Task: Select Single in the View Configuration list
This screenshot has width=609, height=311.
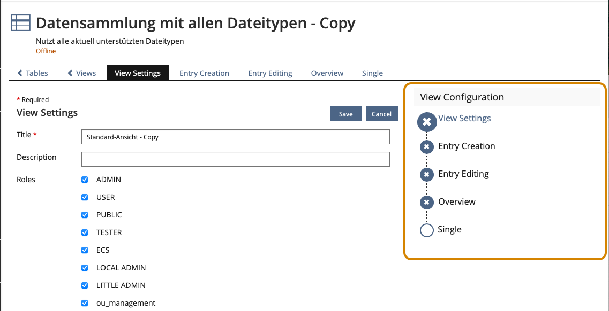Action: [449, 229]
